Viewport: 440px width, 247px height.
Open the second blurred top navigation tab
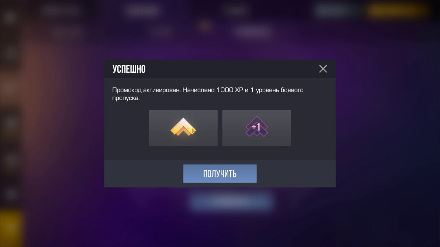(143, 10)
